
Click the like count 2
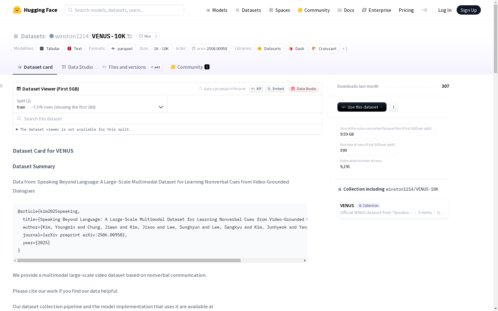(x=156, y=36)
